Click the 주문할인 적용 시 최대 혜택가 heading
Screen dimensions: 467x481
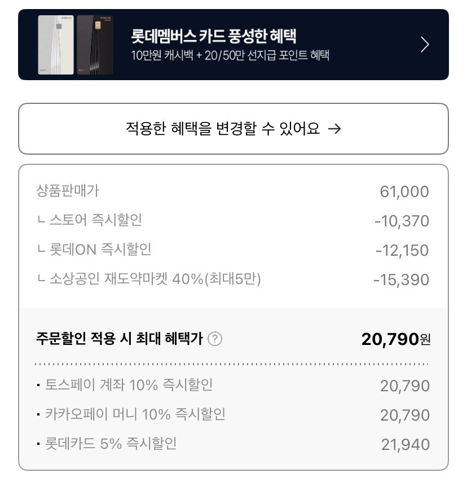pyautogui.click(x=120, y=339)
